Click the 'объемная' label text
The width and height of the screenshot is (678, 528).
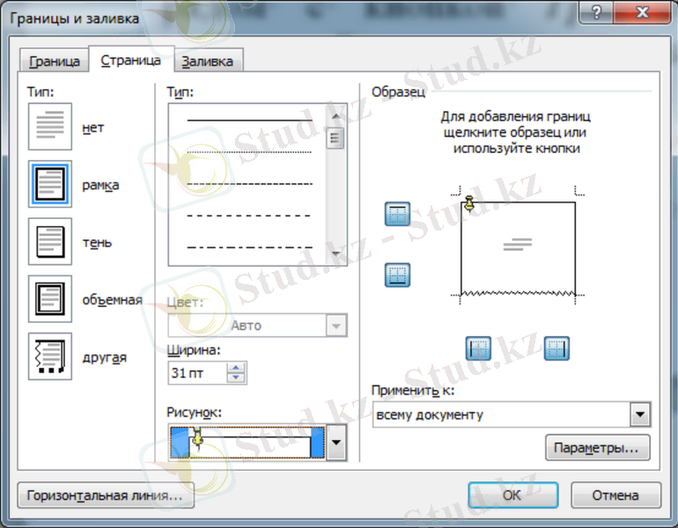pyautogui.click(x=113, y=300)
